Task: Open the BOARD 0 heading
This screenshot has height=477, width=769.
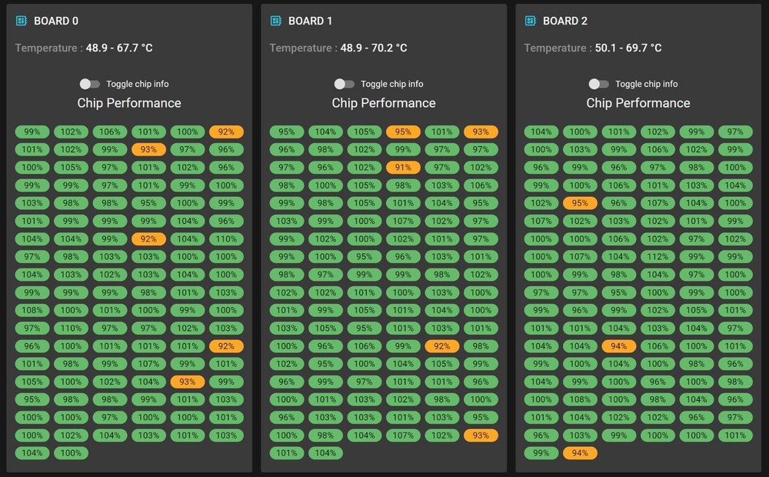Action: click(56, 21)
